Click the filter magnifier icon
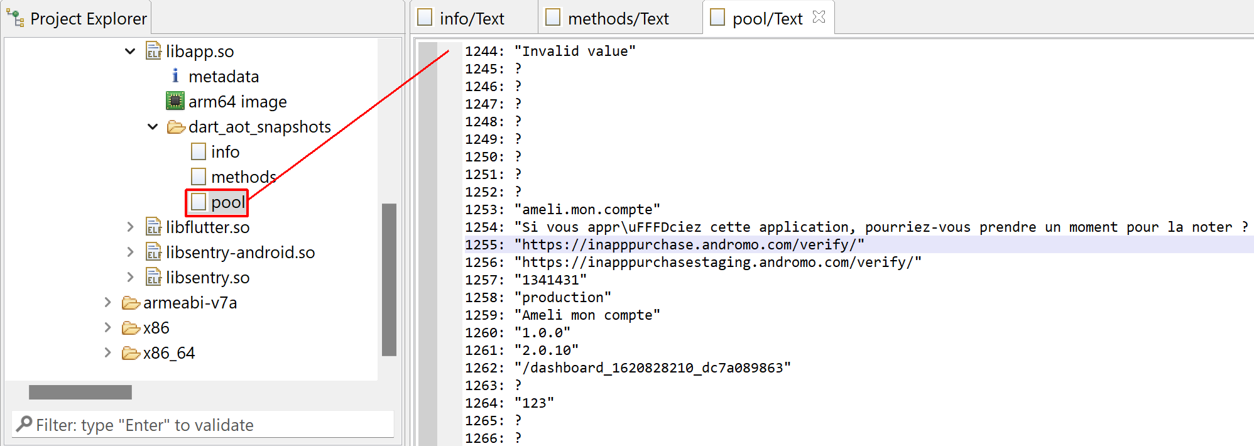This screenshot has width=1254, height=446. 24,425
